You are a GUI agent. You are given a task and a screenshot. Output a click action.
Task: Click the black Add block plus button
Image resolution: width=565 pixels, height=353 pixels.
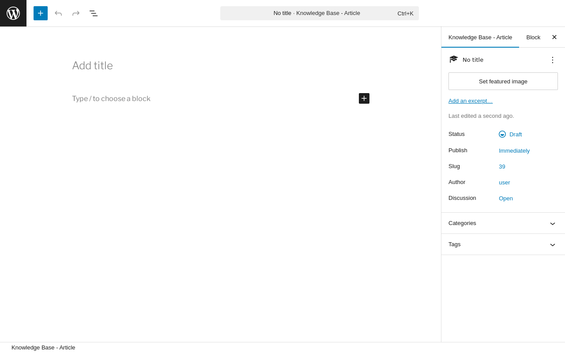point(364,98)
